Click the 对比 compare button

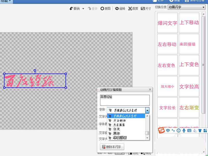point(133,153)
